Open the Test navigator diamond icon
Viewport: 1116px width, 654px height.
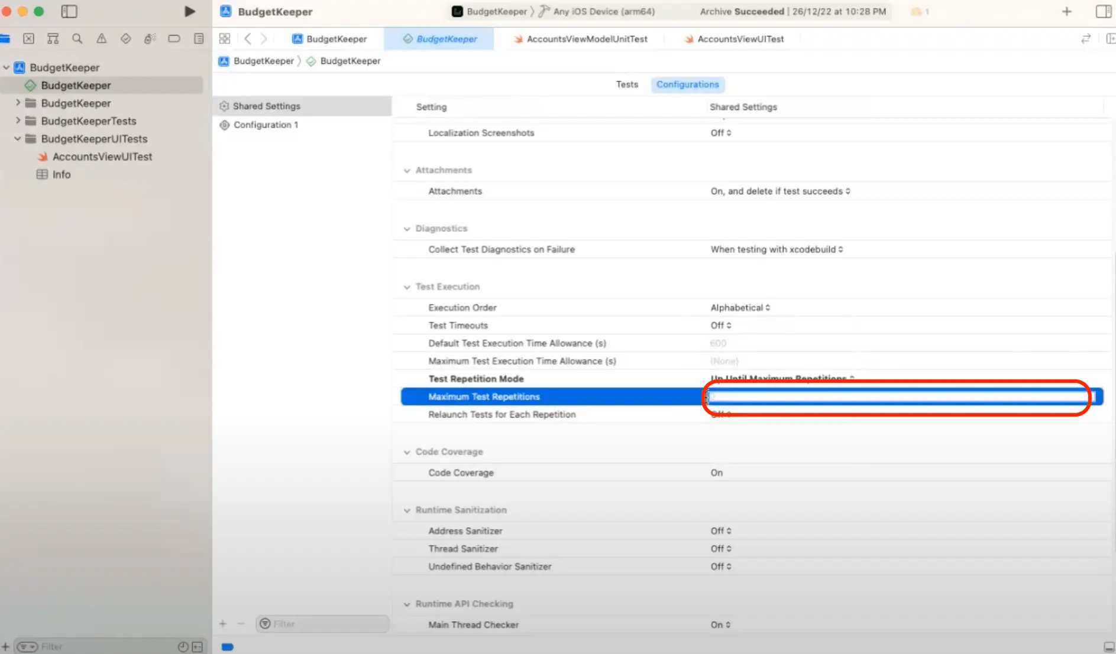pos(125,39)
